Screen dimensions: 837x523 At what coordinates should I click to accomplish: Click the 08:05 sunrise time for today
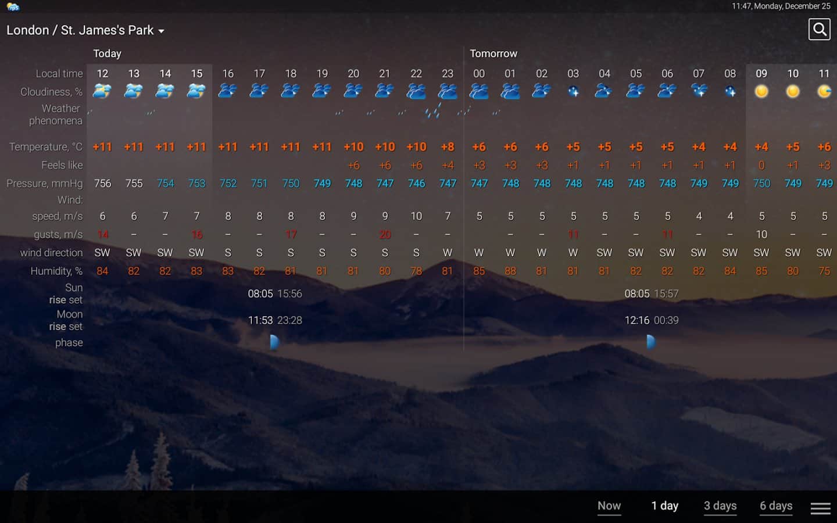pyautogui.click(x=260, y=293)
